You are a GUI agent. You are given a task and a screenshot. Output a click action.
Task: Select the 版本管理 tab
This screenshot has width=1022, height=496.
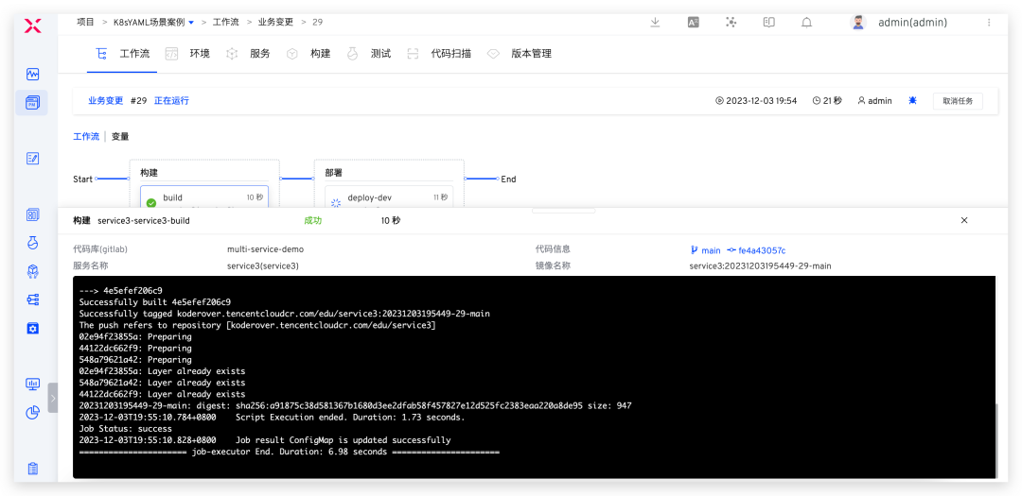coord(519,53)
